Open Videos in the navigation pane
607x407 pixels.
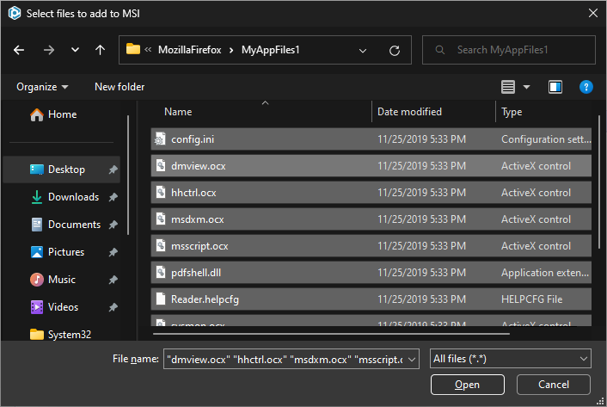63,307
